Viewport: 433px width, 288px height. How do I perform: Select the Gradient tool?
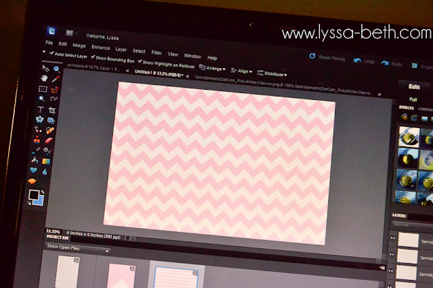pos(46,161)
